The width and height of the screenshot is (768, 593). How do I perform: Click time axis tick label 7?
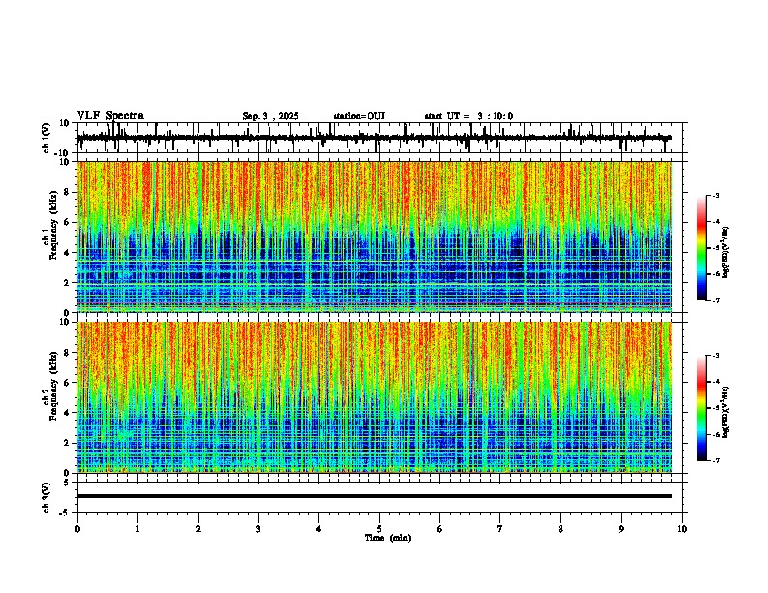(x=500, y=529)
